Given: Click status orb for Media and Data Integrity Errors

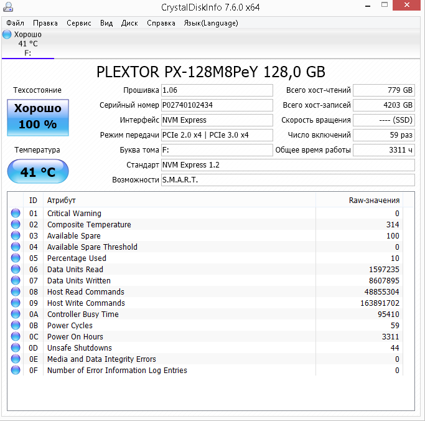Looking at the screenshot, I should [16, 359].
